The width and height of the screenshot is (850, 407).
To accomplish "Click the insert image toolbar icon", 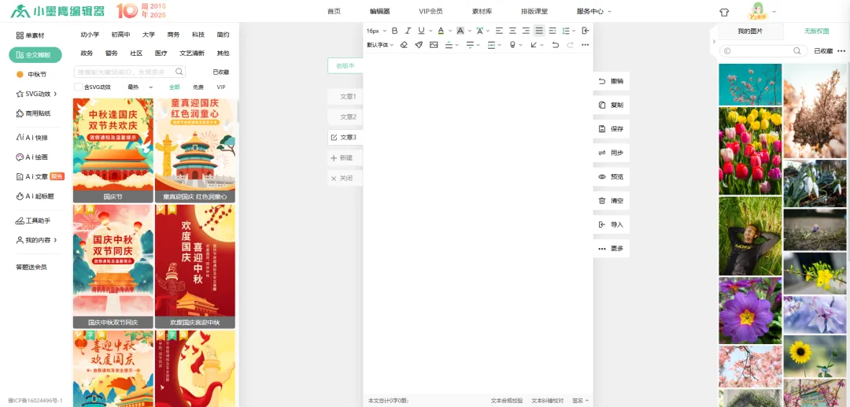I will point(434,45).
